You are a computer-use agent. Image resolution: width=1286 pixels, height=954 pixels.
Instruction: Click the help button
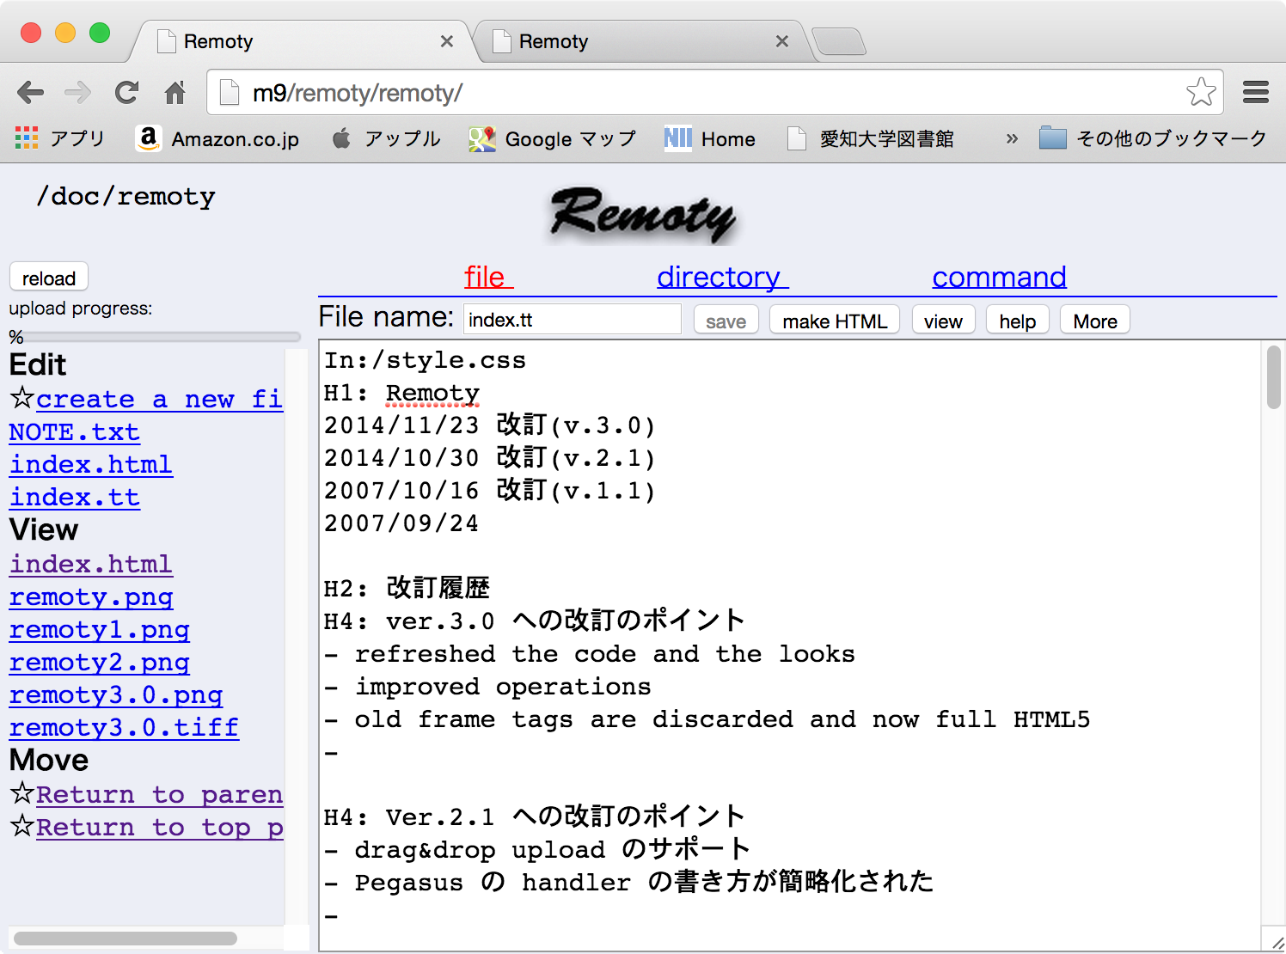pyautogui.click(x=1018, y=321)
